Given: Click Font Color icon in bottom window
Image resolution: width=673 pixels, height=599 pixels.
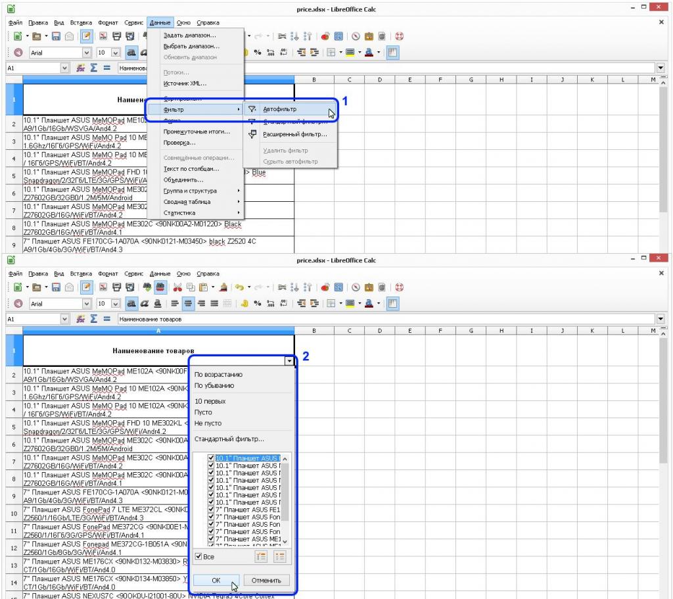Looking at the screenshot, I should coord(369,304).
